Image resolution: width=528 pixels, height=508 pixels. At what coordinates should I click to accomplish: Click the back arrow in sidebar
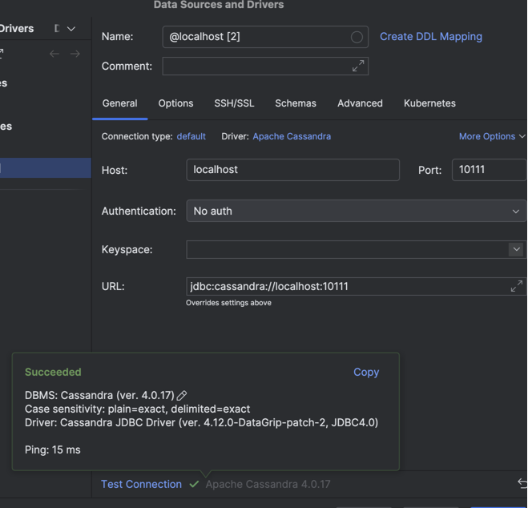coord(54,54)
